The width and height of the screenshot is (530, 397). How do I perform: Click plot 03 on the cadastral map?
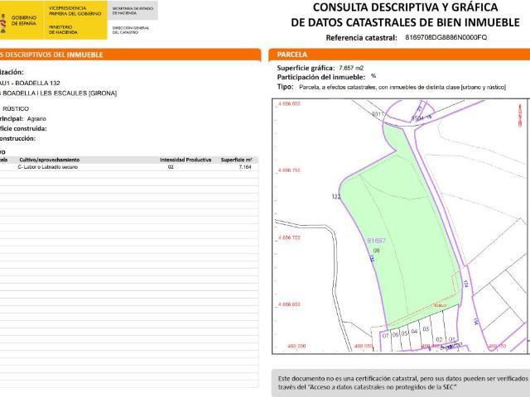click(425, 328)
